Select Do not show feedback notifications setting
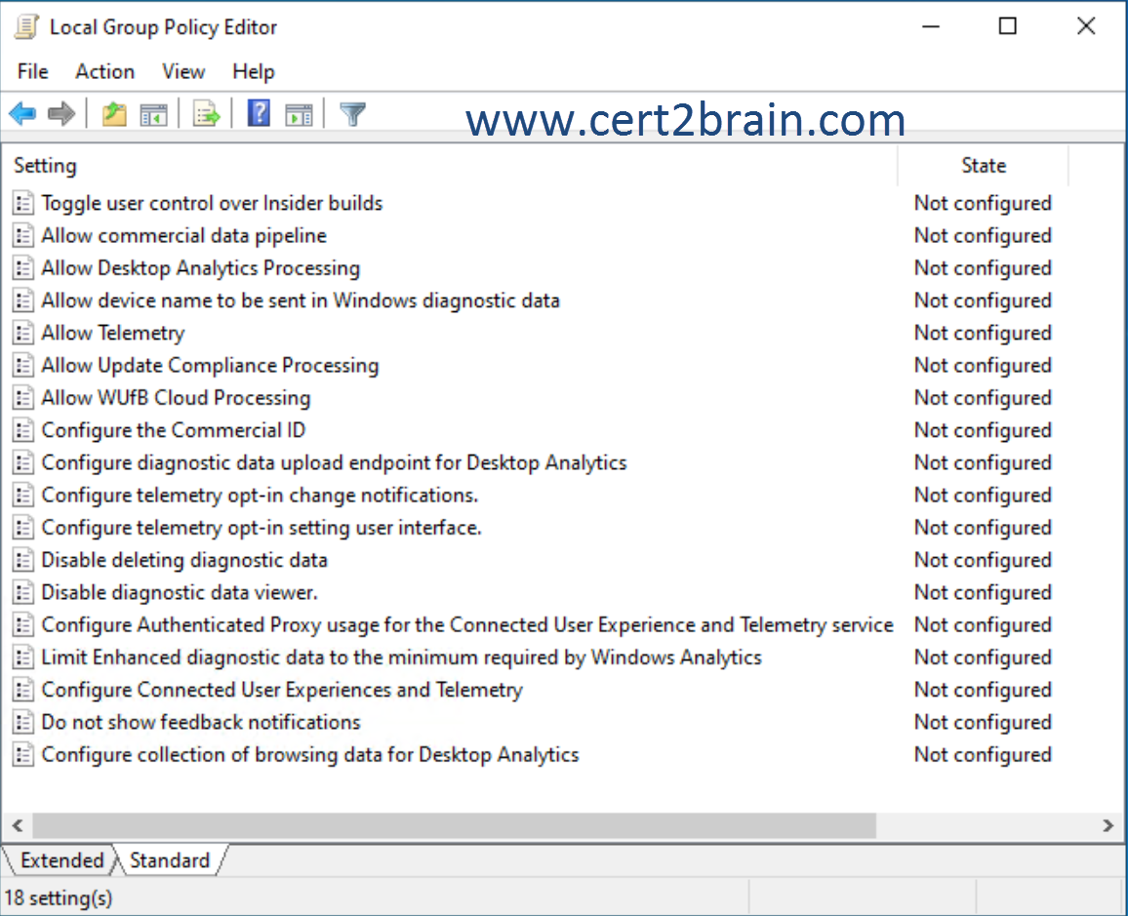This screenshot has height=916, width=1128. click(x=201, y=722)
